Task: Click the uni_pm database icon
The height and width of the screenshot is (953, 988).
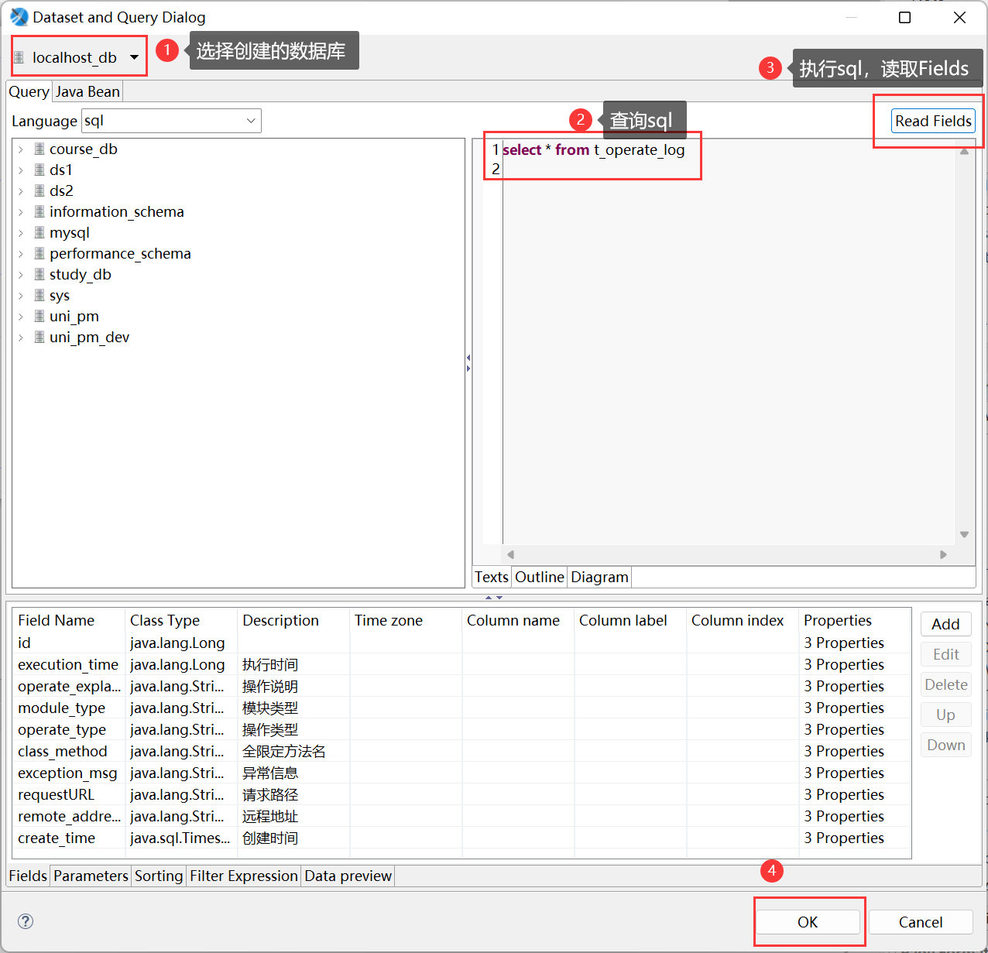Action: [39, 316]
